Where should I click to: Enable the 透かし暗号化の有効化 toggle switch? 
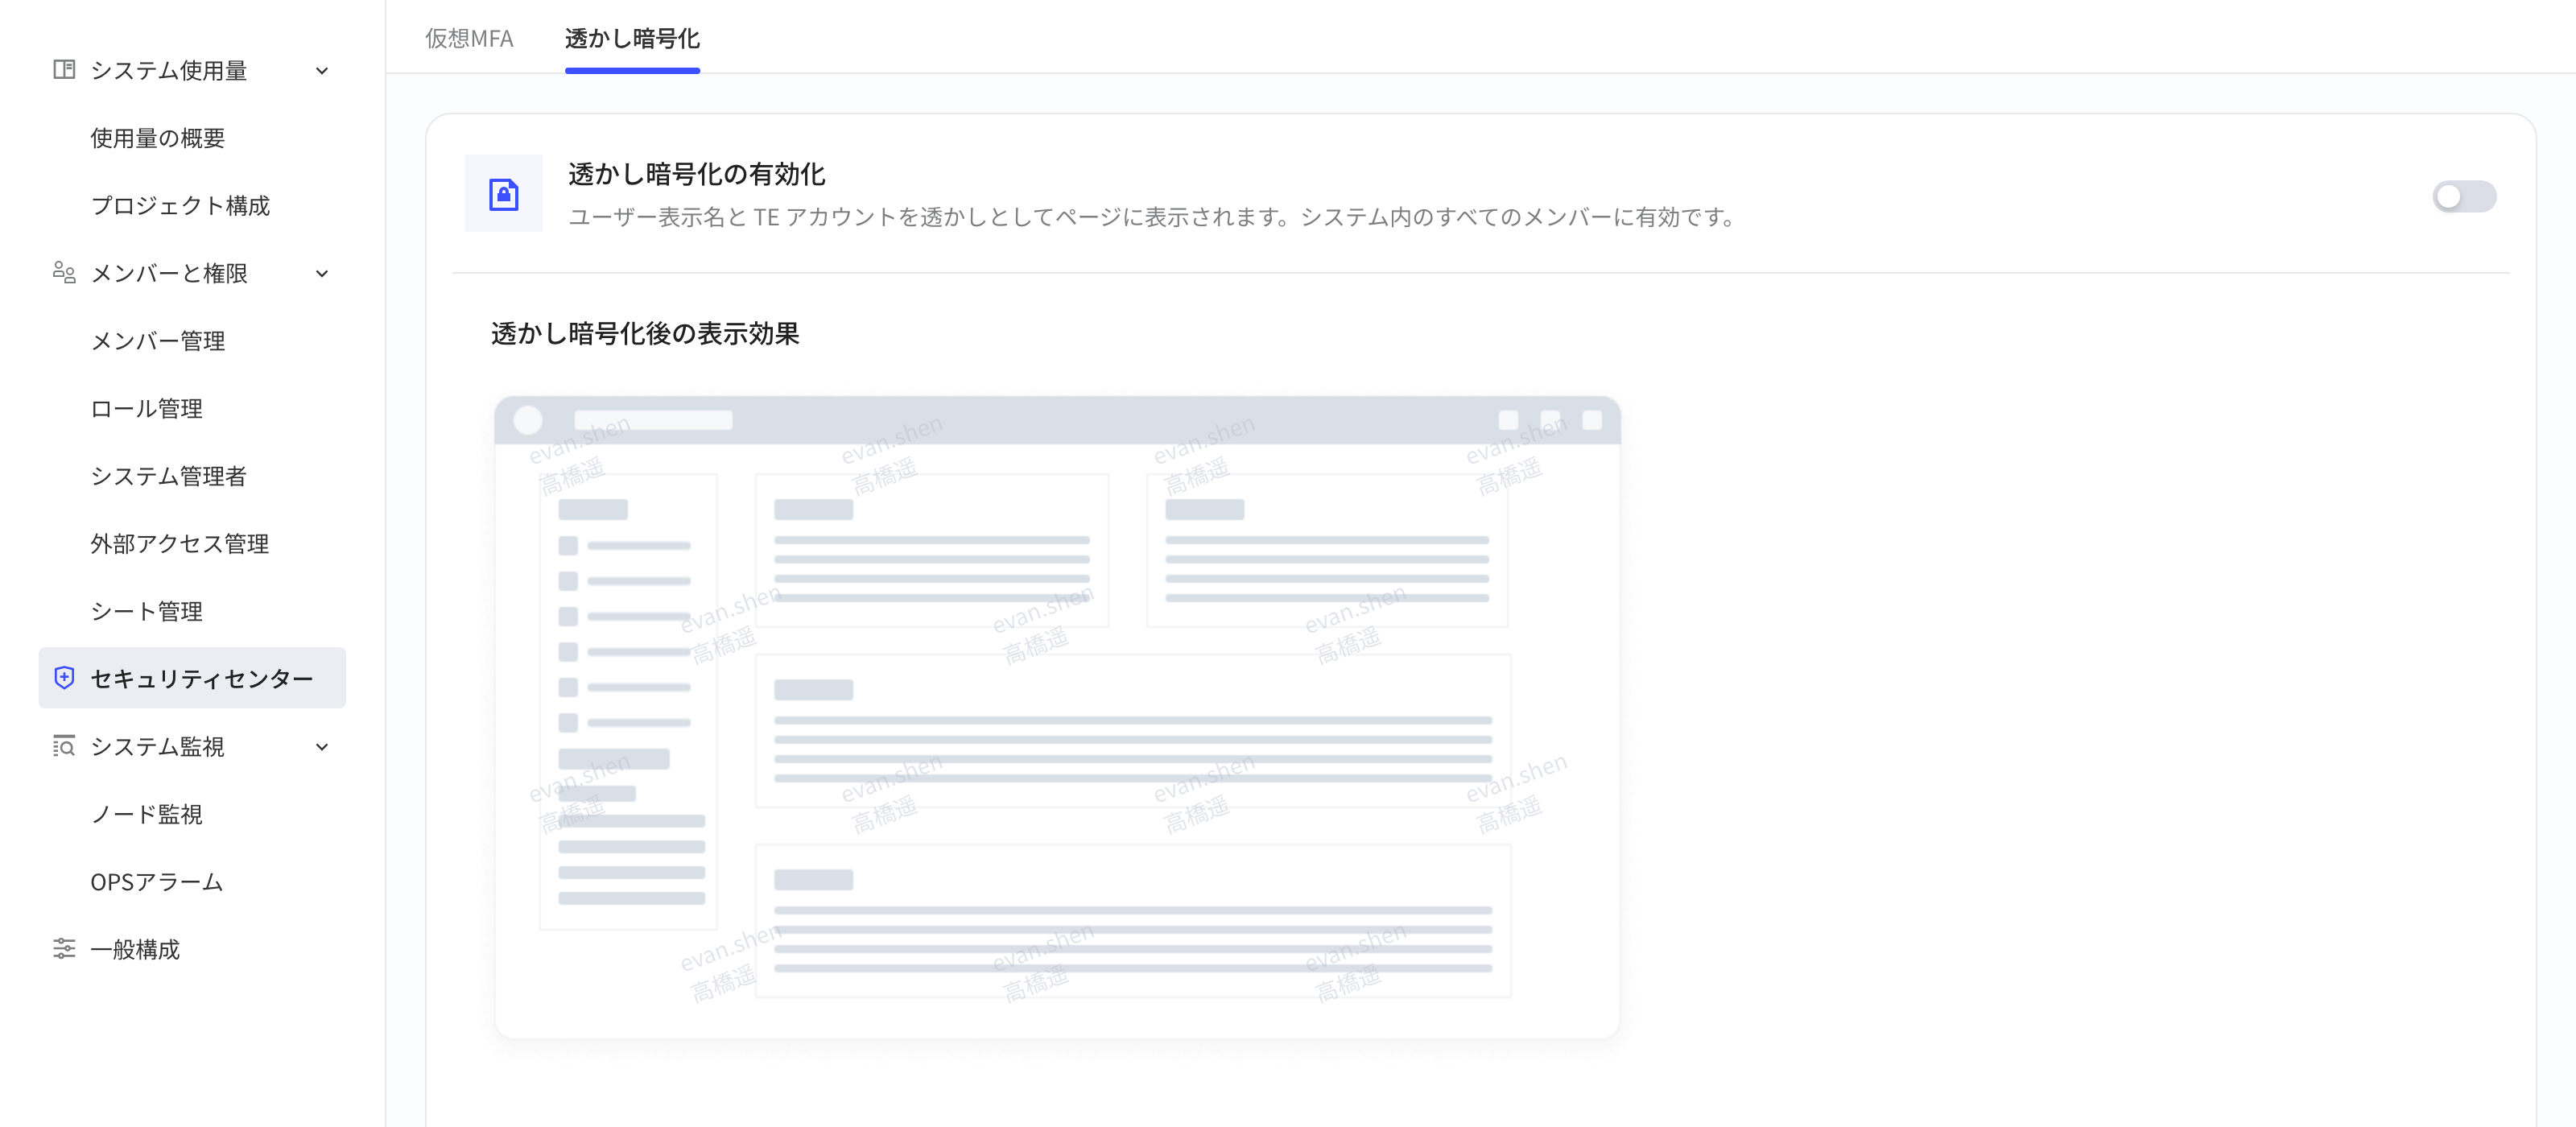2464,196
